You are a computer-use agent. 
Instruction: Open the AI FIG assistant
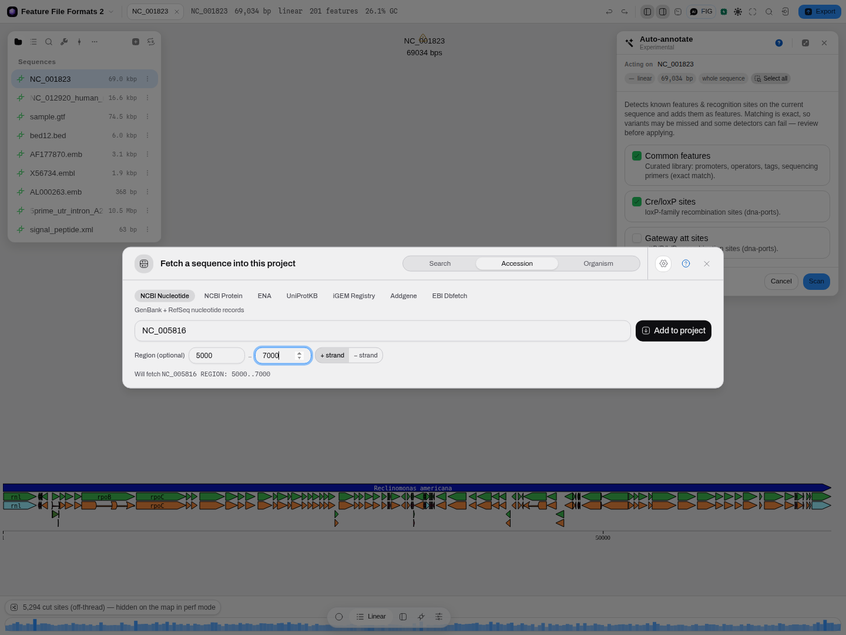coord(701,12)
